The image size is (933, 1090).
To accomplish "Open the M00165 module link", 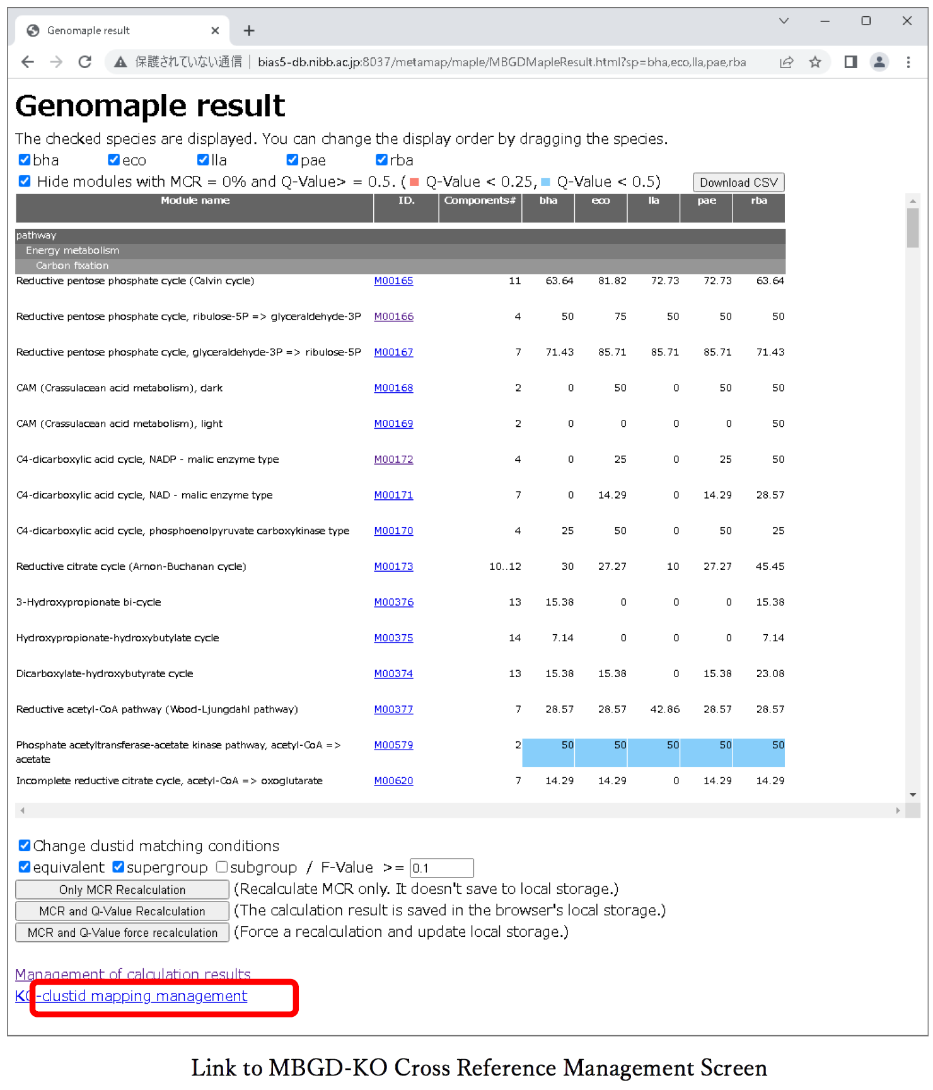I will click(393, 281).
